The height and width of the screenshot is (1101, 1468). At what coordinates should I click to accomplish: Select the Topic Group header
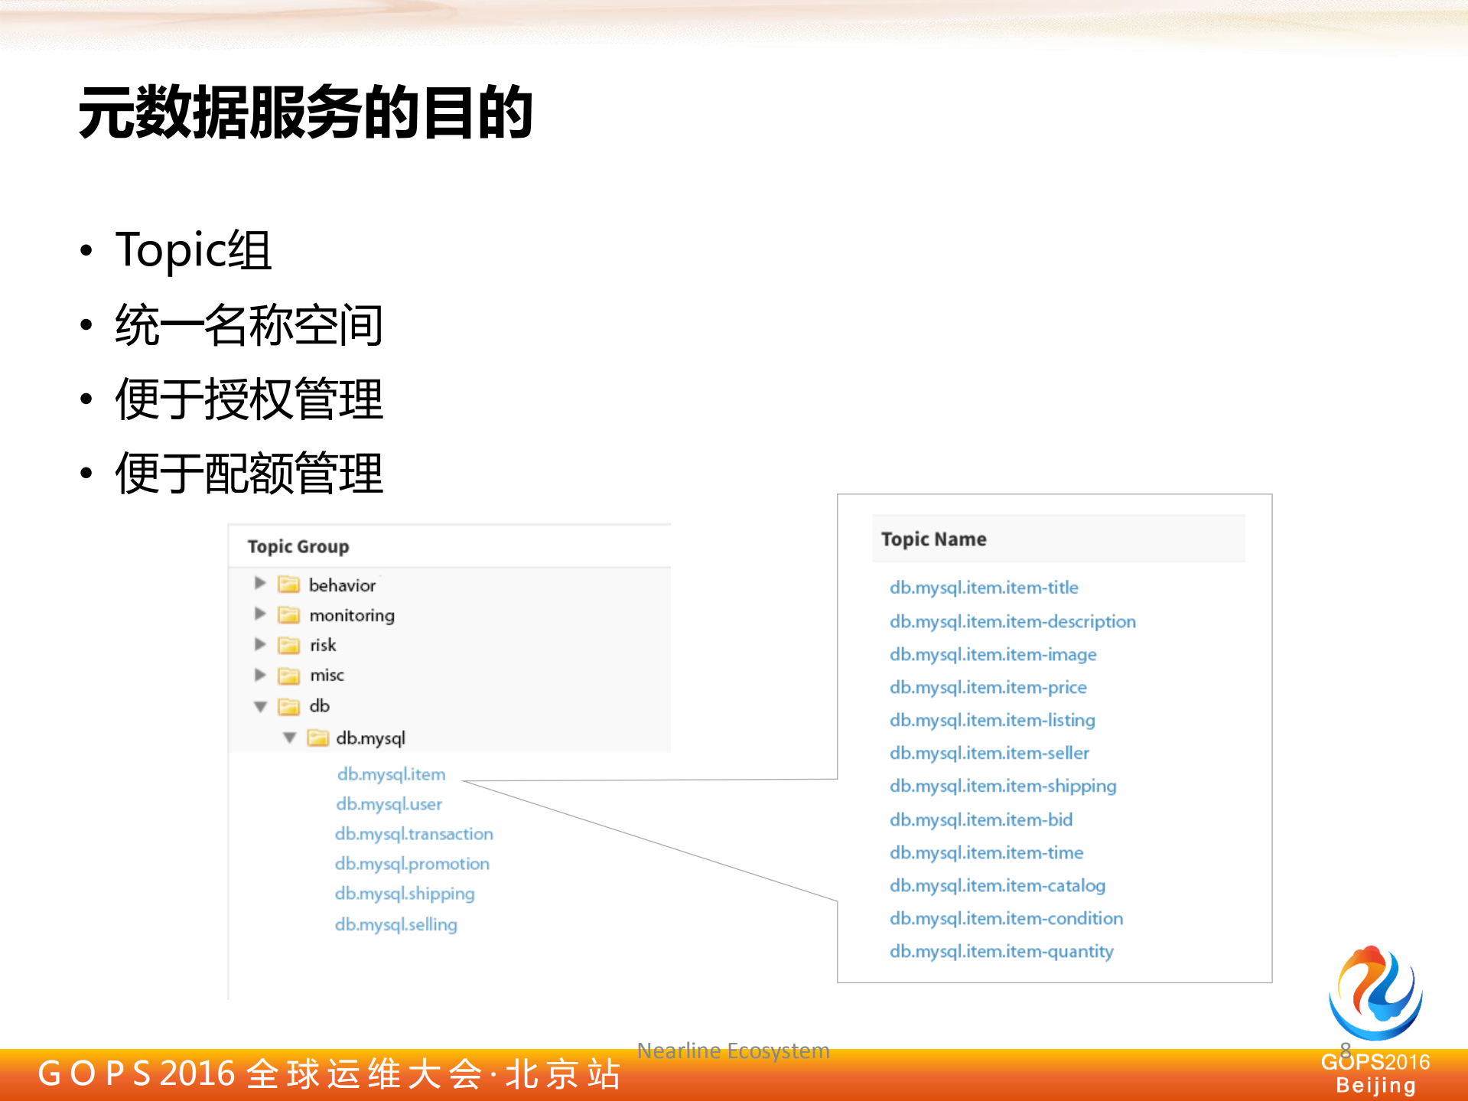[298, 546]
